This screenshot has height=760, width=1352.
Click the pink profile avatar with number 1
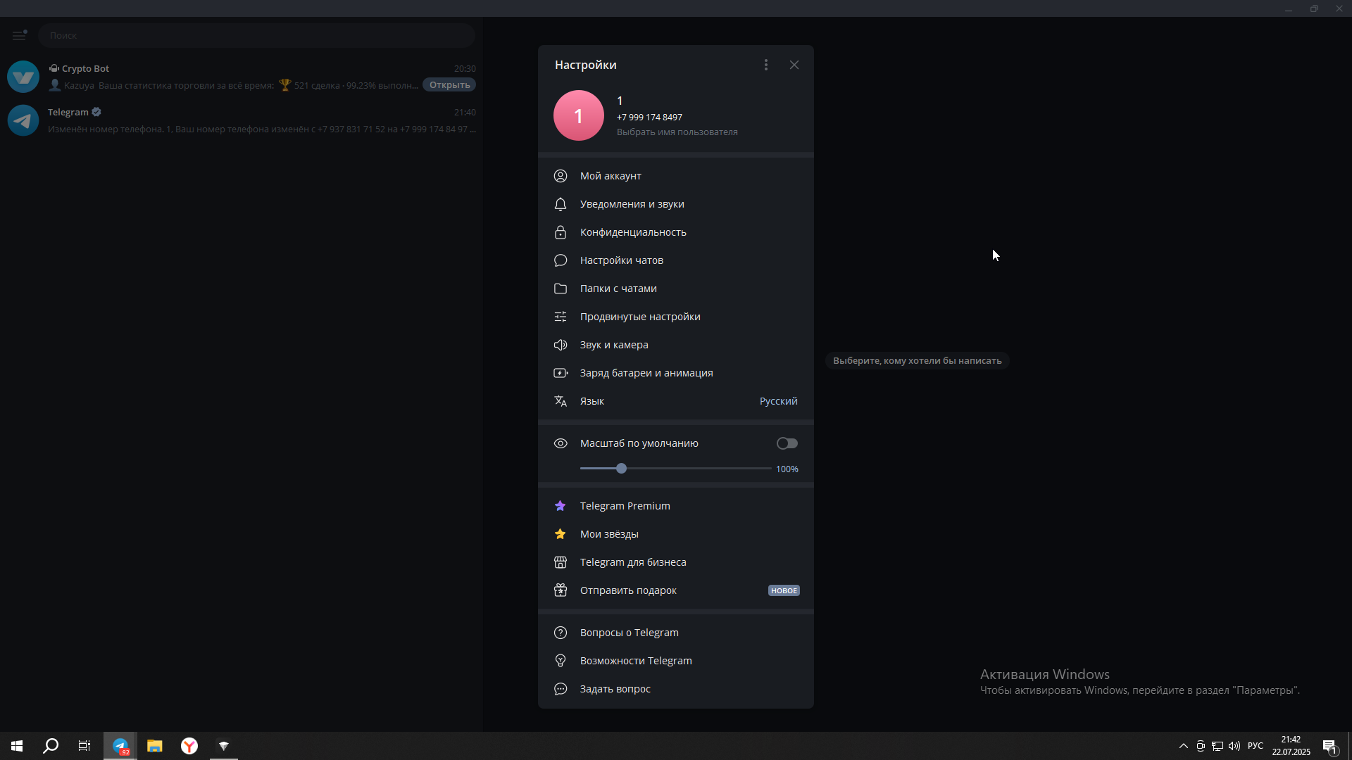[x=579, y=115]
